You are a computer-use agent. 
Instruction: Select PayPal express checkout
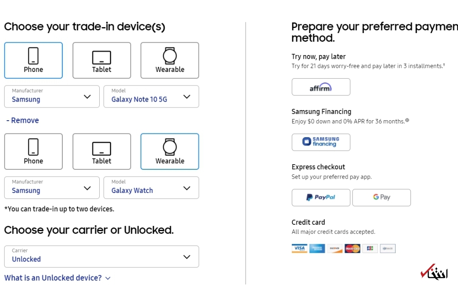(321, 198)
